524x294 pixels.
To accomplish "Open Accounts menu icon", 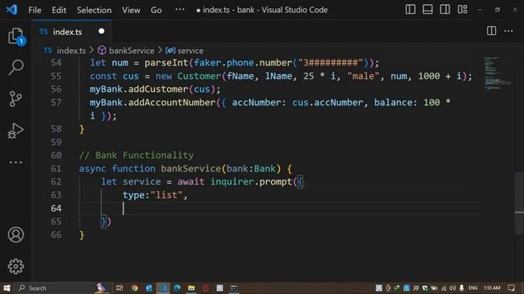I will click(x=16, y=234).
